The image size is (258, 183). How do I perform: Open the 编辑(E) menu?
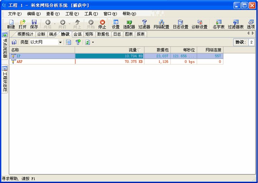tap(34, 14)
